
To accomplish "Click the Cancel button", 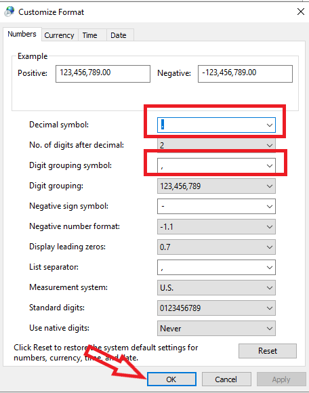I will [x=226, y=379].
